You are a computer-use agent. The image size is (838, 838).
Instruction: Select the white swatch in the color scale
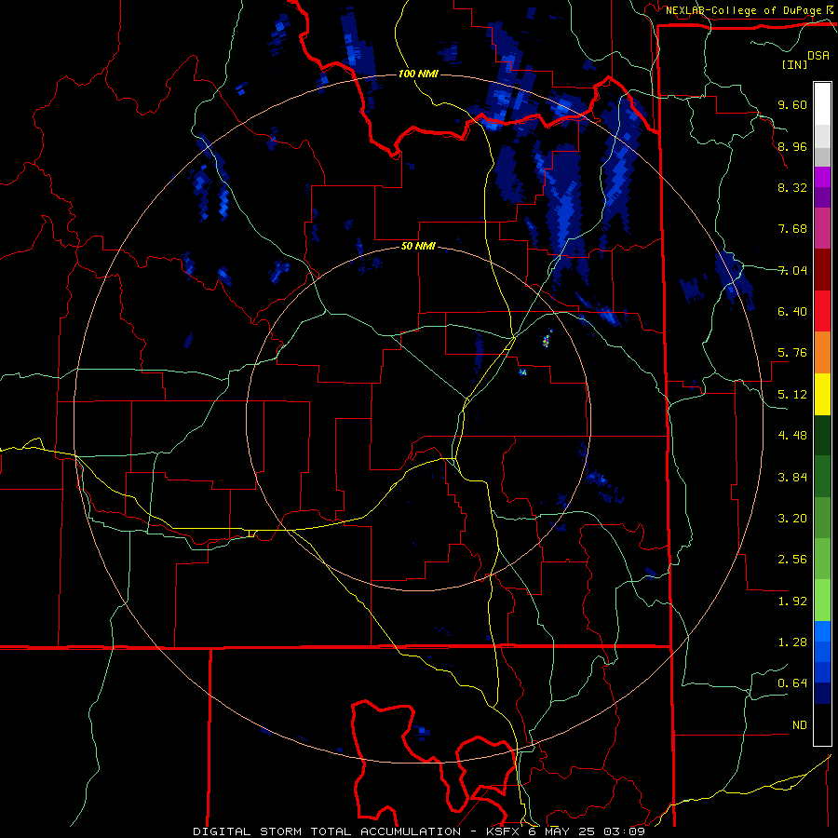point(822,104)
